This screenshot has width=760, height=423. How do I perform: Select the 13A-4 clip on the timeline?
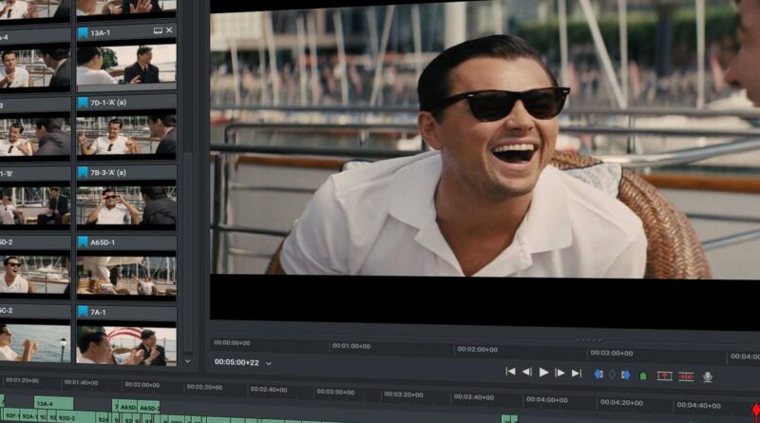(x=54, y=403)
